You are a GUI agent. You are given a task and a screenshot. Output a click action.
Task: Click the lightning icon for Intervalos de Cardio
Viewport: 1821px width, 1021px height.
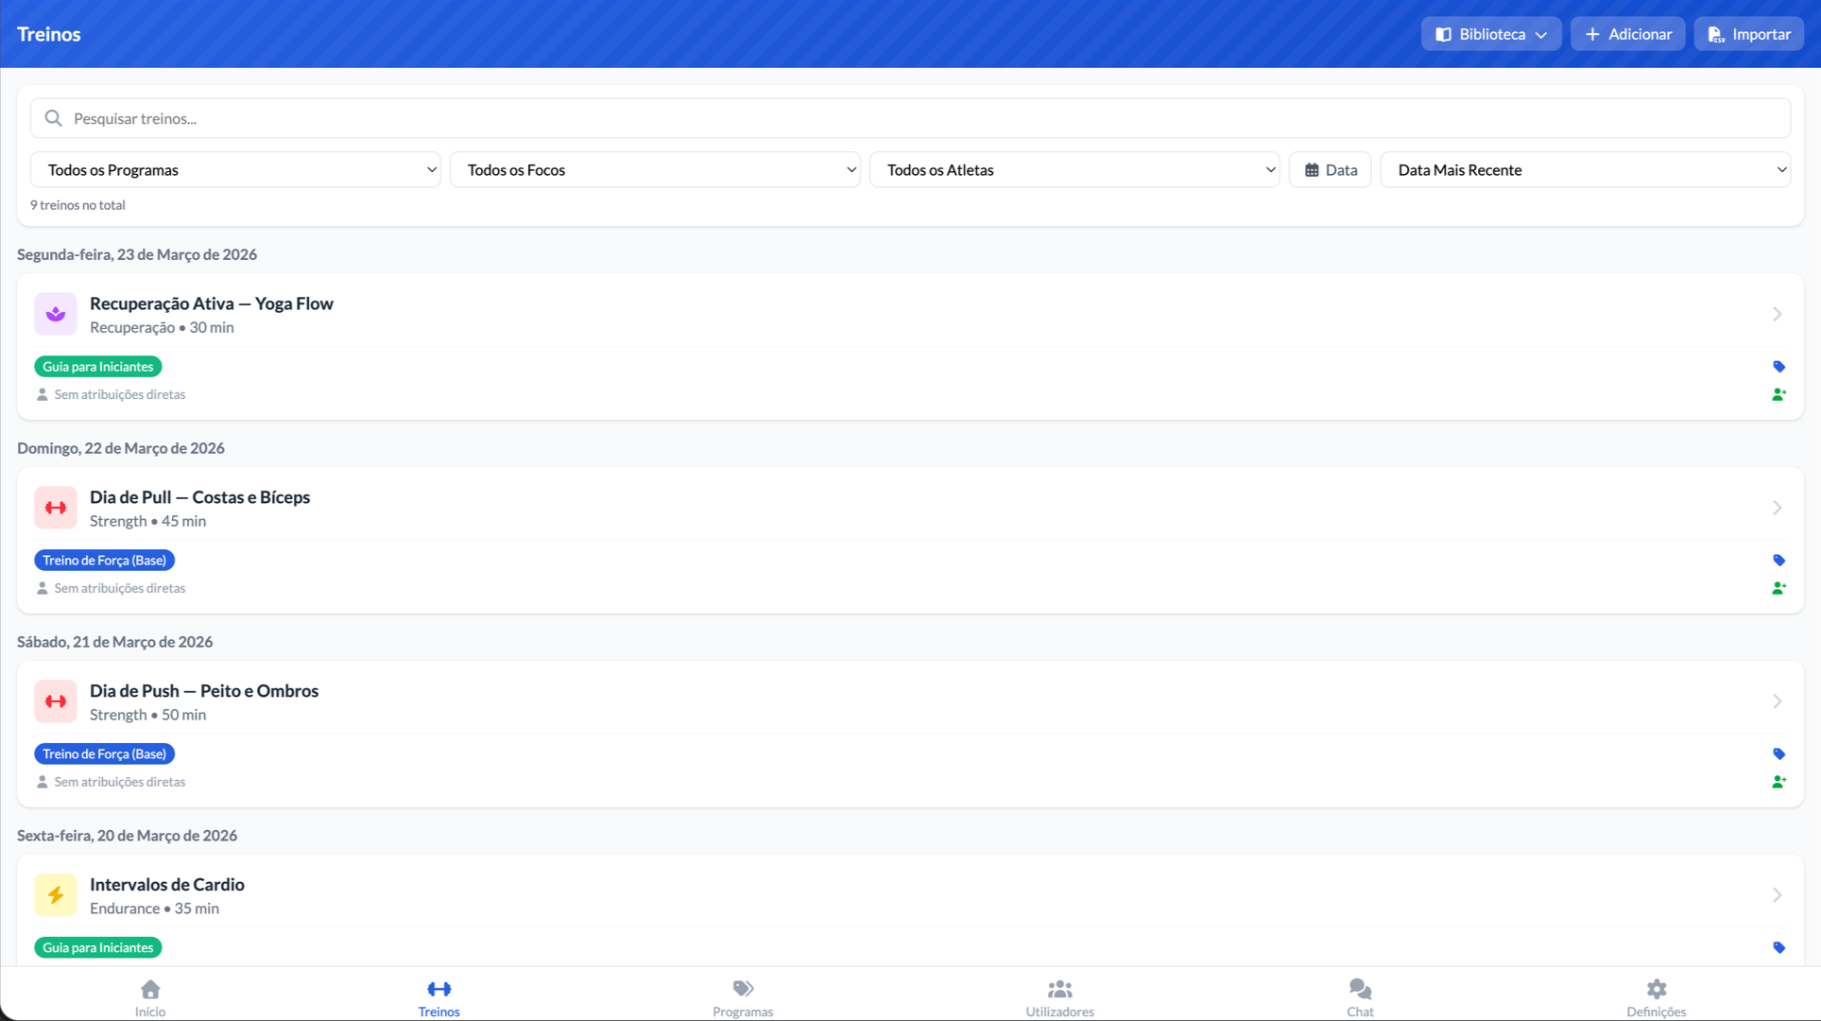[x=56, y=895]
